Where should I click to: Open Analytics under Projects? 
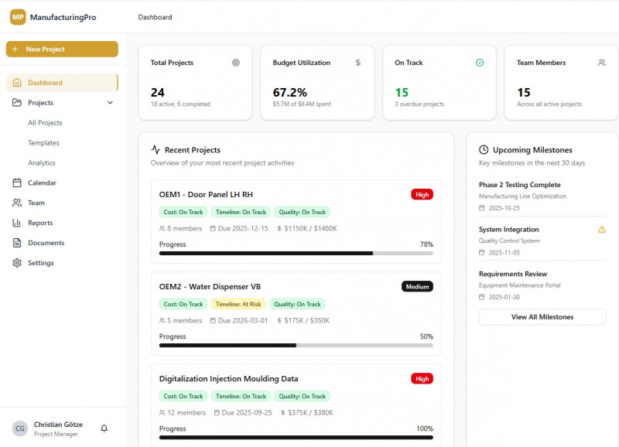42,163
